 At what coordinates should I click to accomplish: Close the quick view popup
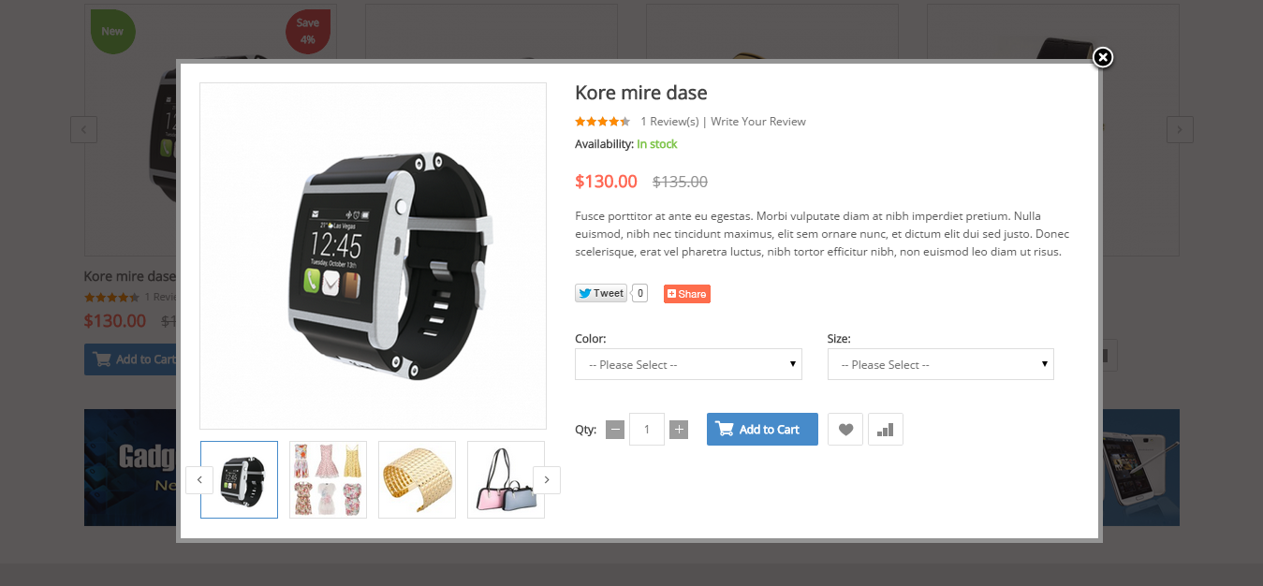coord(1103,58)
